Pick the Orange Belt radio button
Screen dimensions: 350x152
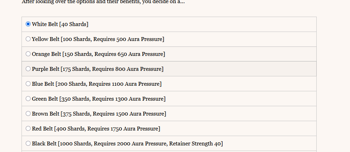(x=28, y=54)
